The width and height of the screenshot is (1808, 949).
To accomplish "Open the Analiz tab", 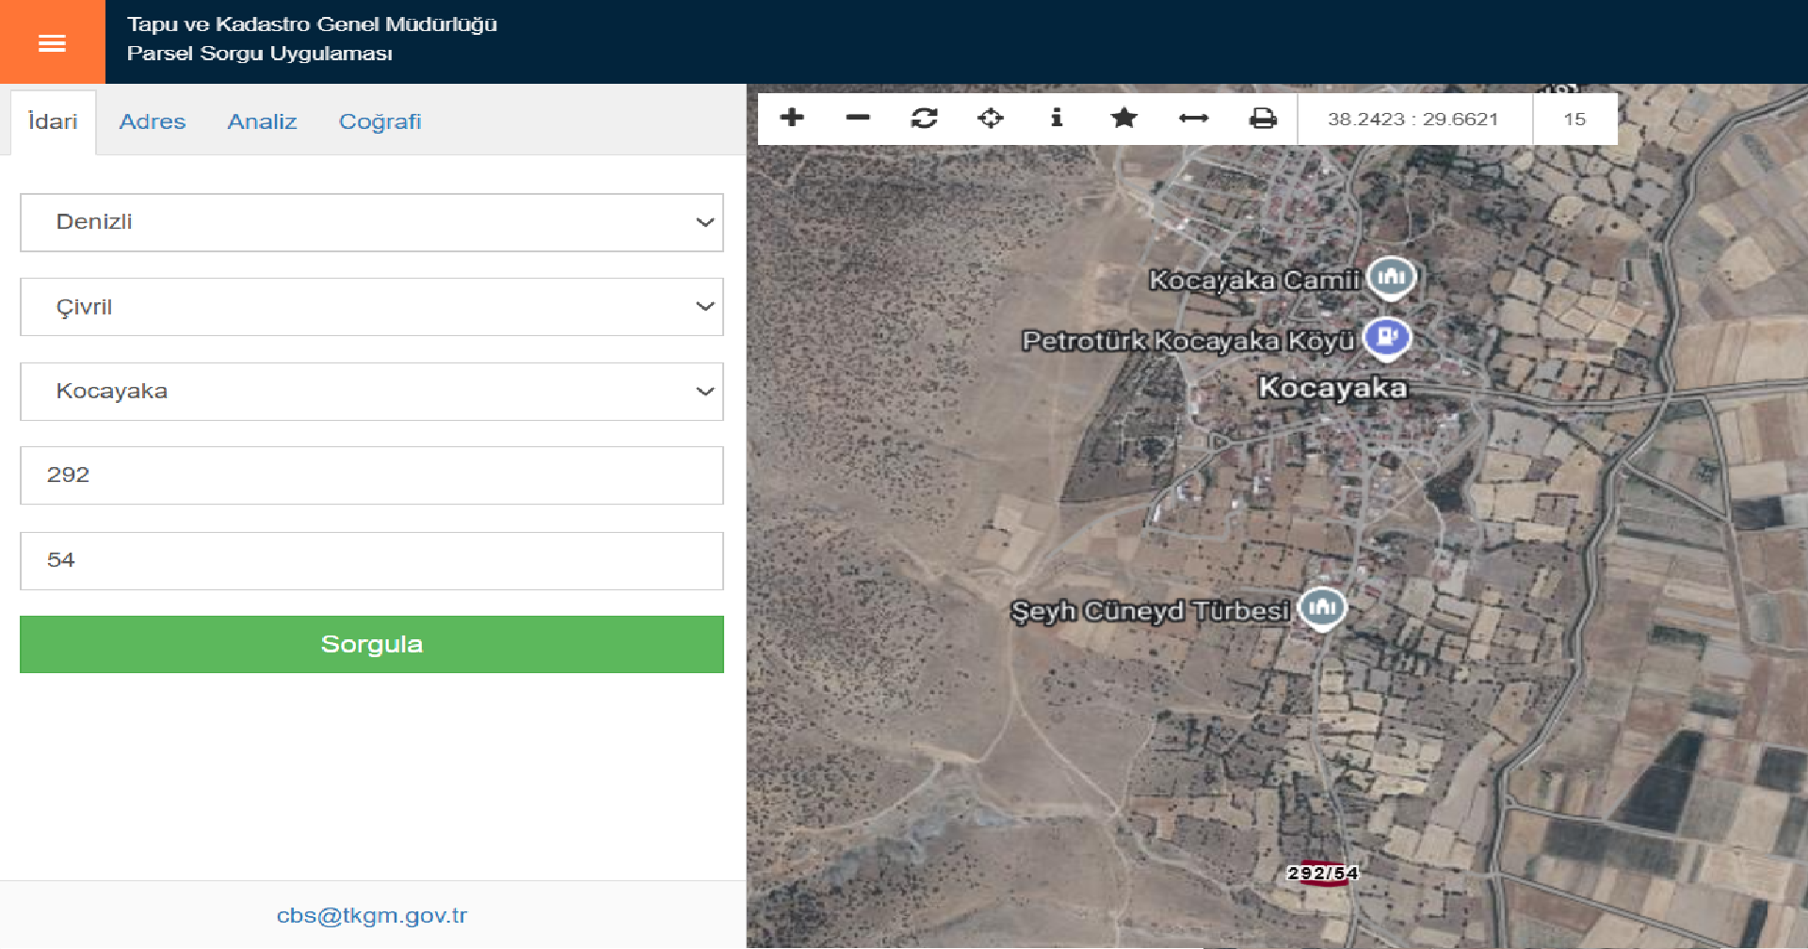I will [262, 121].
